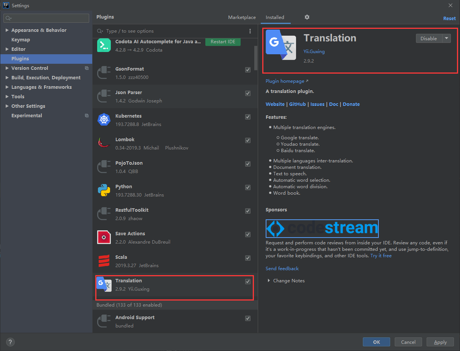This screenshot has height=351, width=460.
Task: Click the help question mark button
Action: tap(11, 342)
